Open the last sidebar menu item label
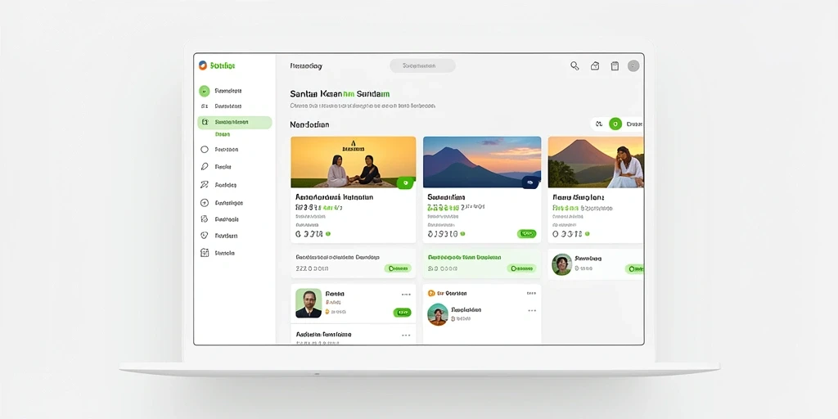 tap(224, 253)
